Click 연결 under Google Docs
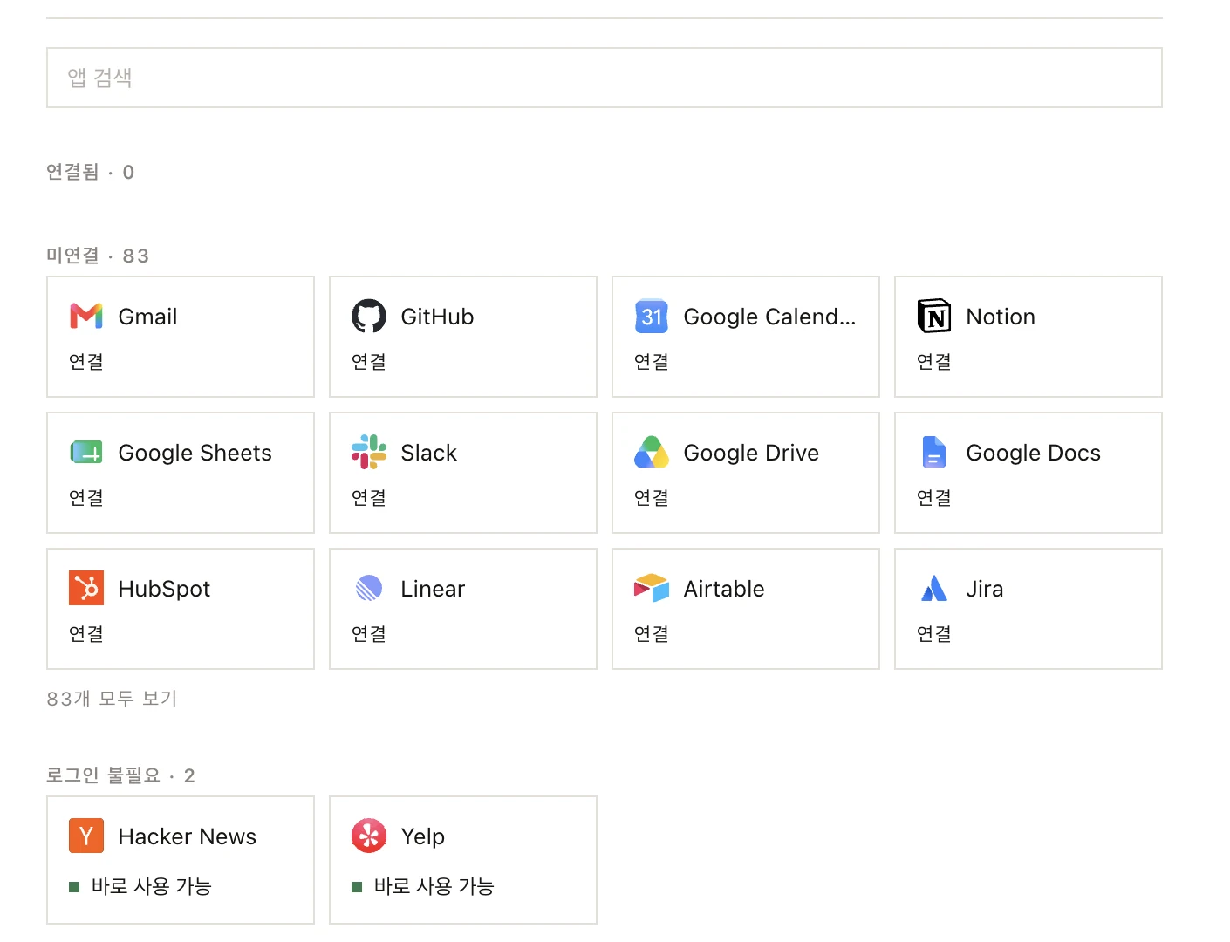Viewport: 1230px width, 942px height. pyautogui.click(x=934, y=498)
